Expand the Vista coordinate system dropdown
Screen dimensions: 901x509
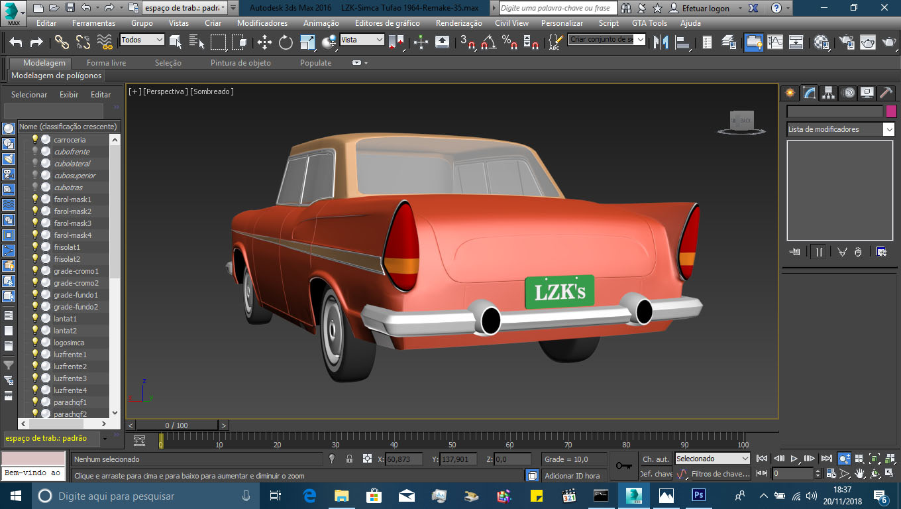(362, 40)
